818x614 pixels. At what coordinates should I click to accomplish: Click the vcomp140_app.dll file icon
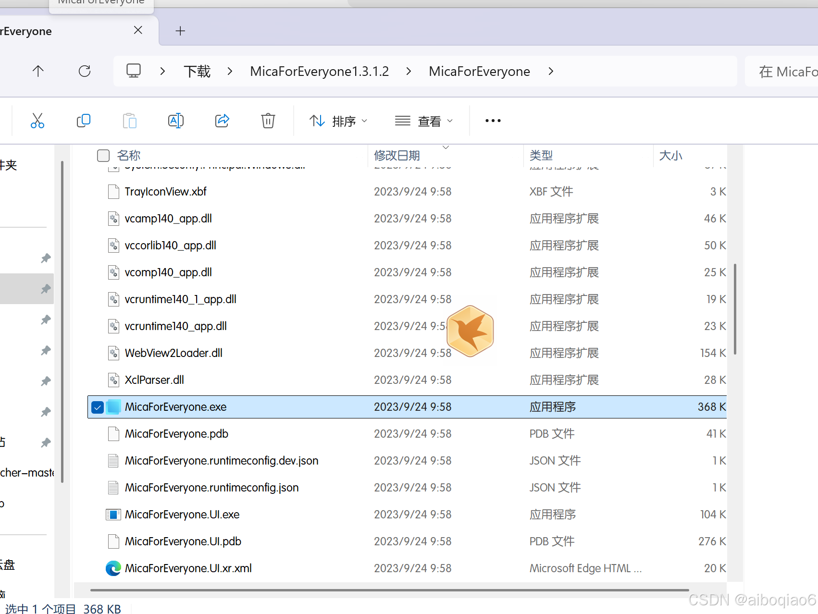[113, 272]
